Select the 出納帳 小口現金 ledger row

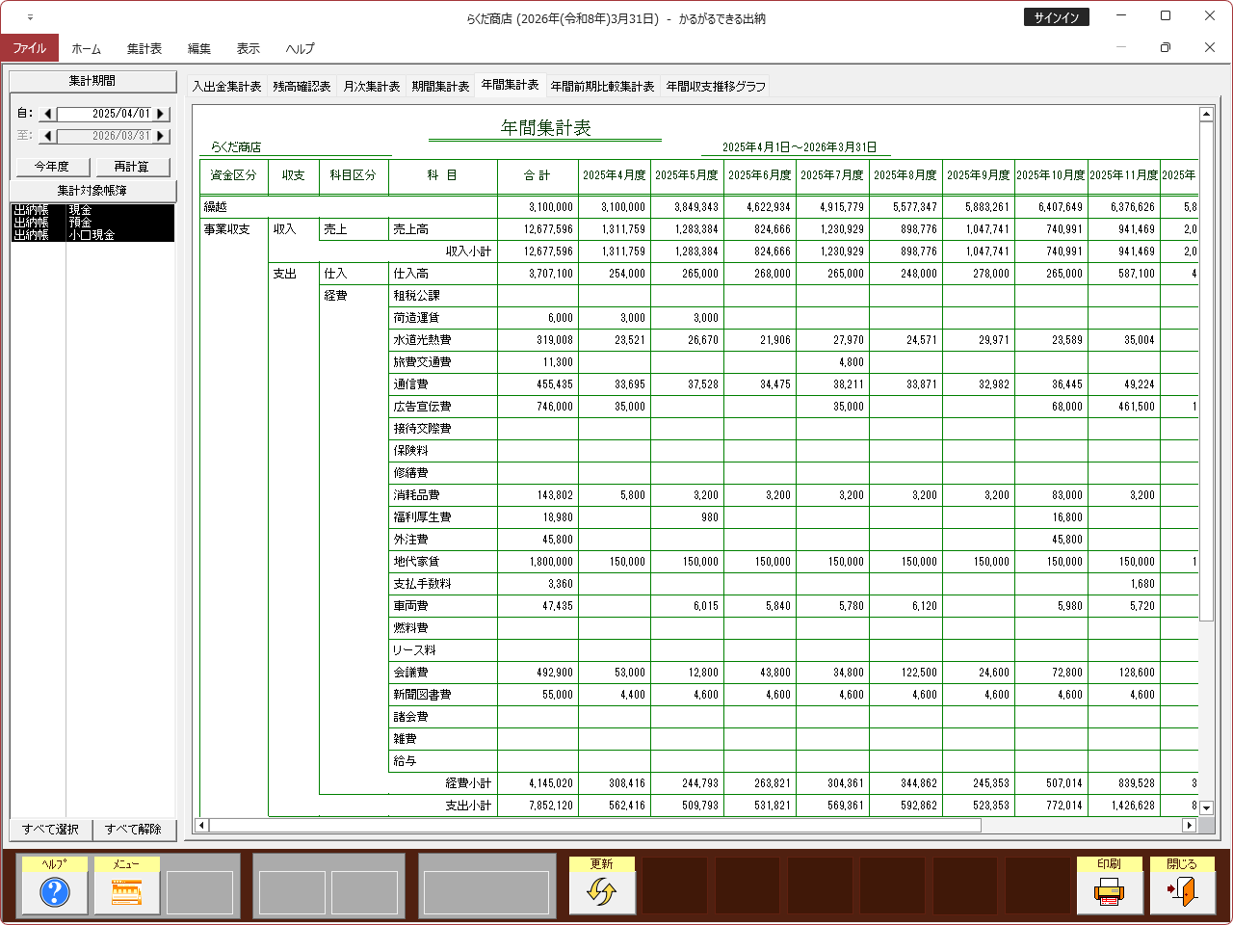(92, 235)
